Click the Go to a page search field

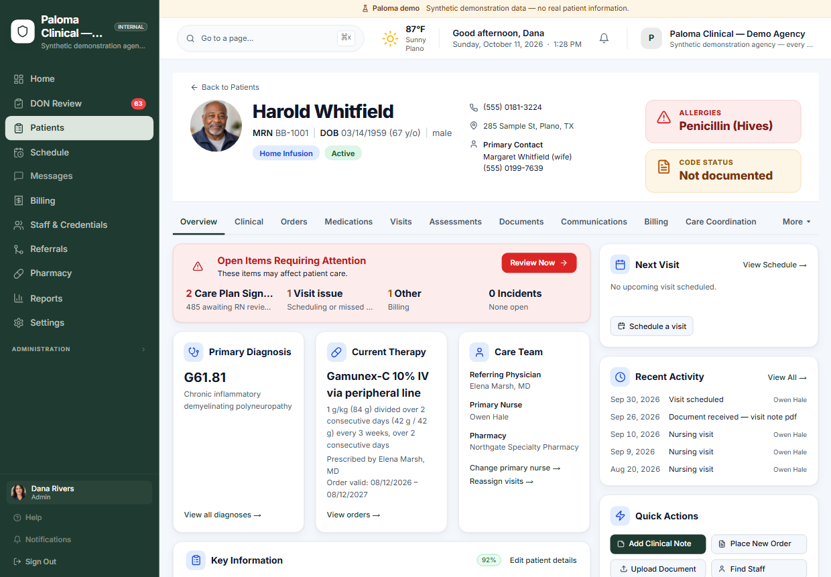(271, 38)
